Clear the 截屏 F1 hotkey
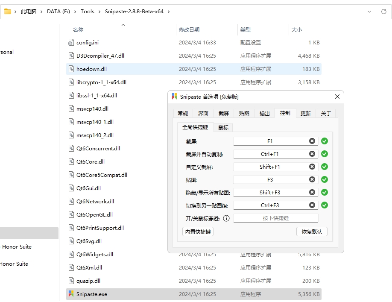 pos(312,141)
